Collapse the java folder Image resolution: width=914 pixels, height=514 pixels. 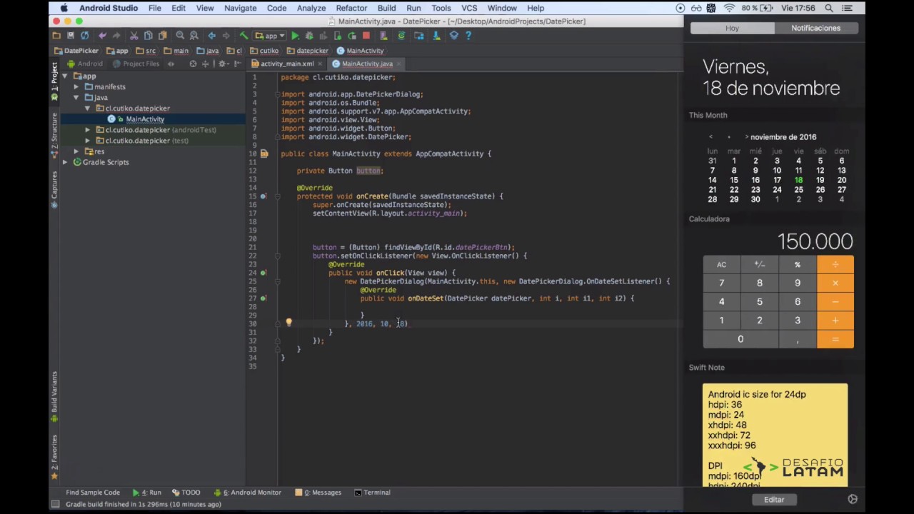click(76, 98)
